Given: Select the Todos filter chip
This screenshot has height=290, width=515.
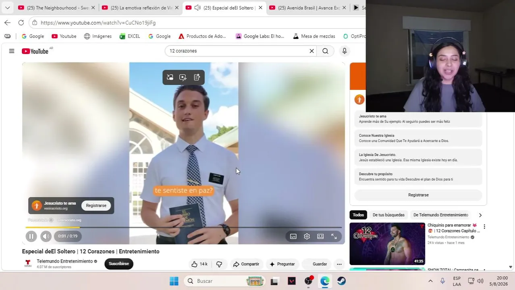Looking at the screenshot, I should 358,215.
